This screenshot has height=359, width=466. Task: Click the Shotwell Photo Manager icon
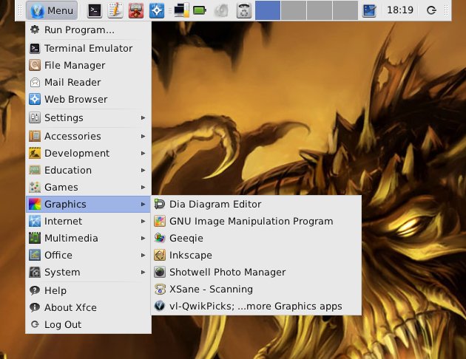click(159, 272)
